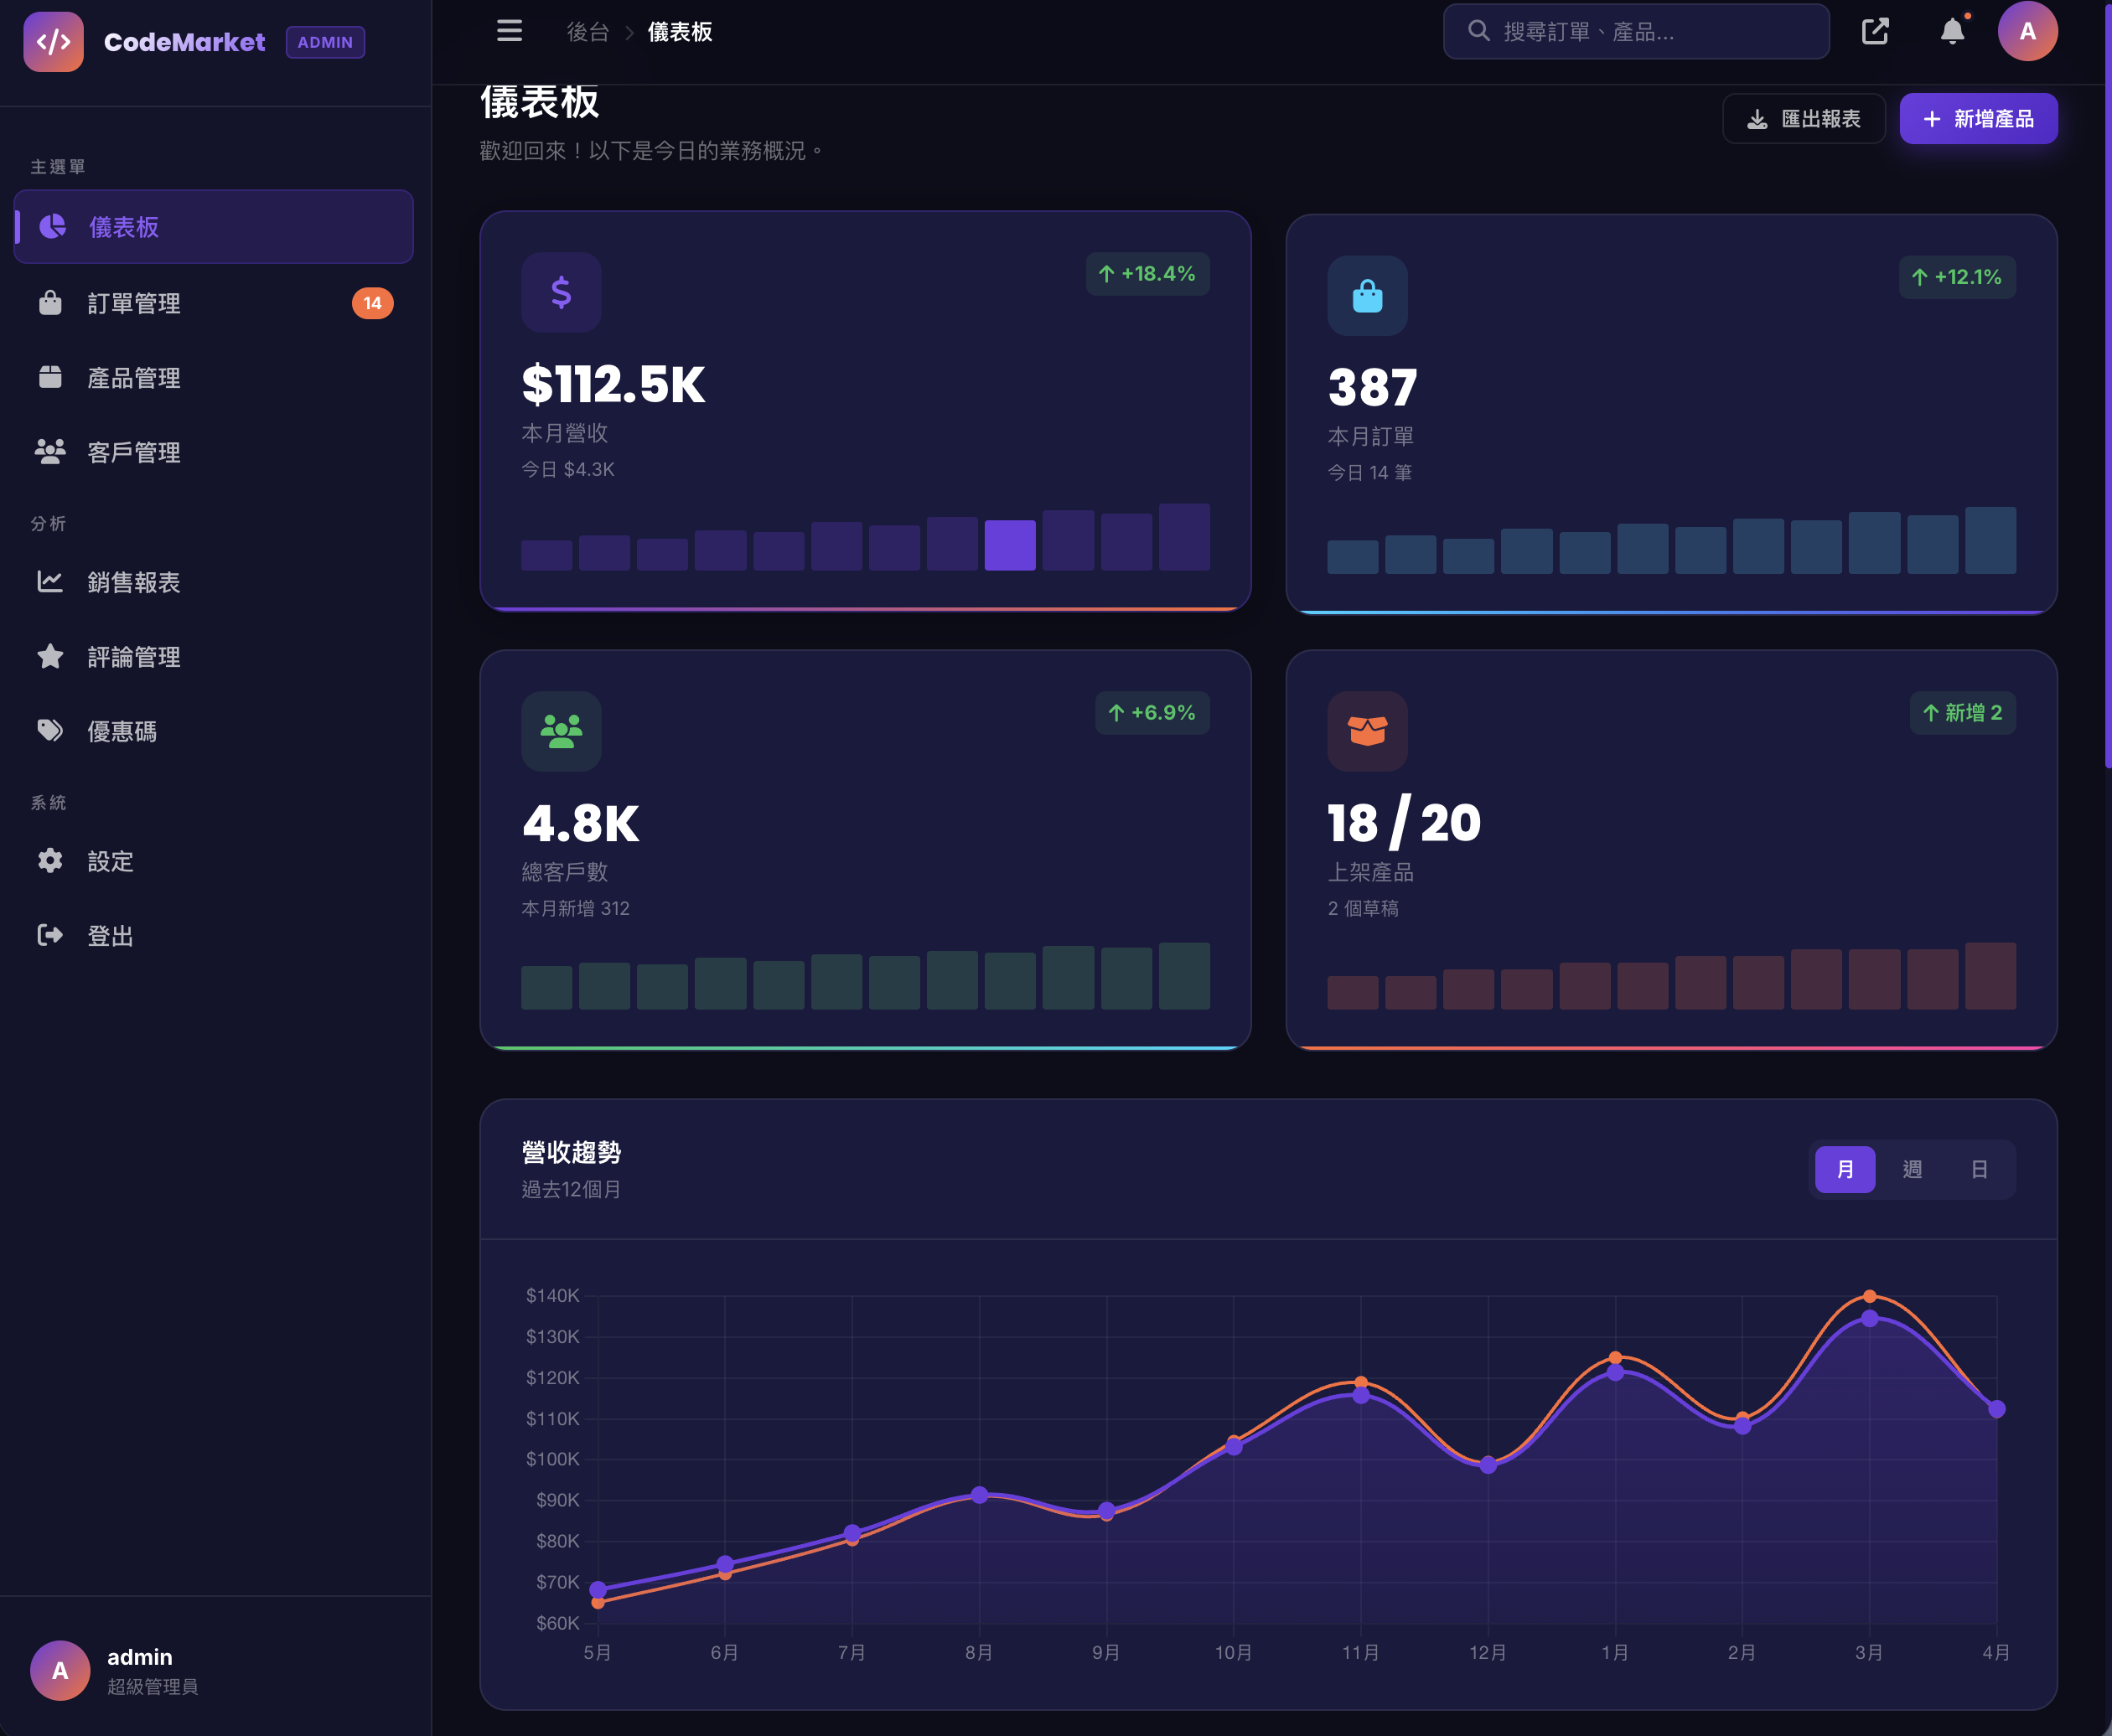Screen dimensions: 2112x1736
Task: Click the highlighted bar in the revenue mini chart
Action: [1009, 546]
